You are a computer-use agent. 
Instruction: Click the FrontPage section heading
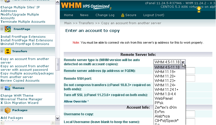tap(22, 29)
